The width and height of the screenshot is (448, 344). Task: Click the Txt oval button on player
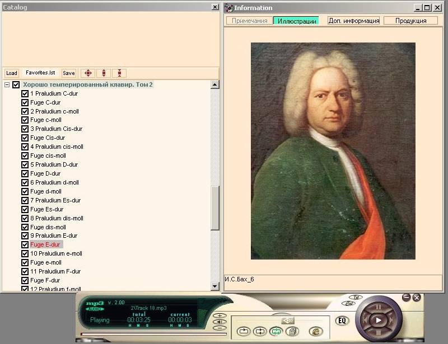coord(356,297)
